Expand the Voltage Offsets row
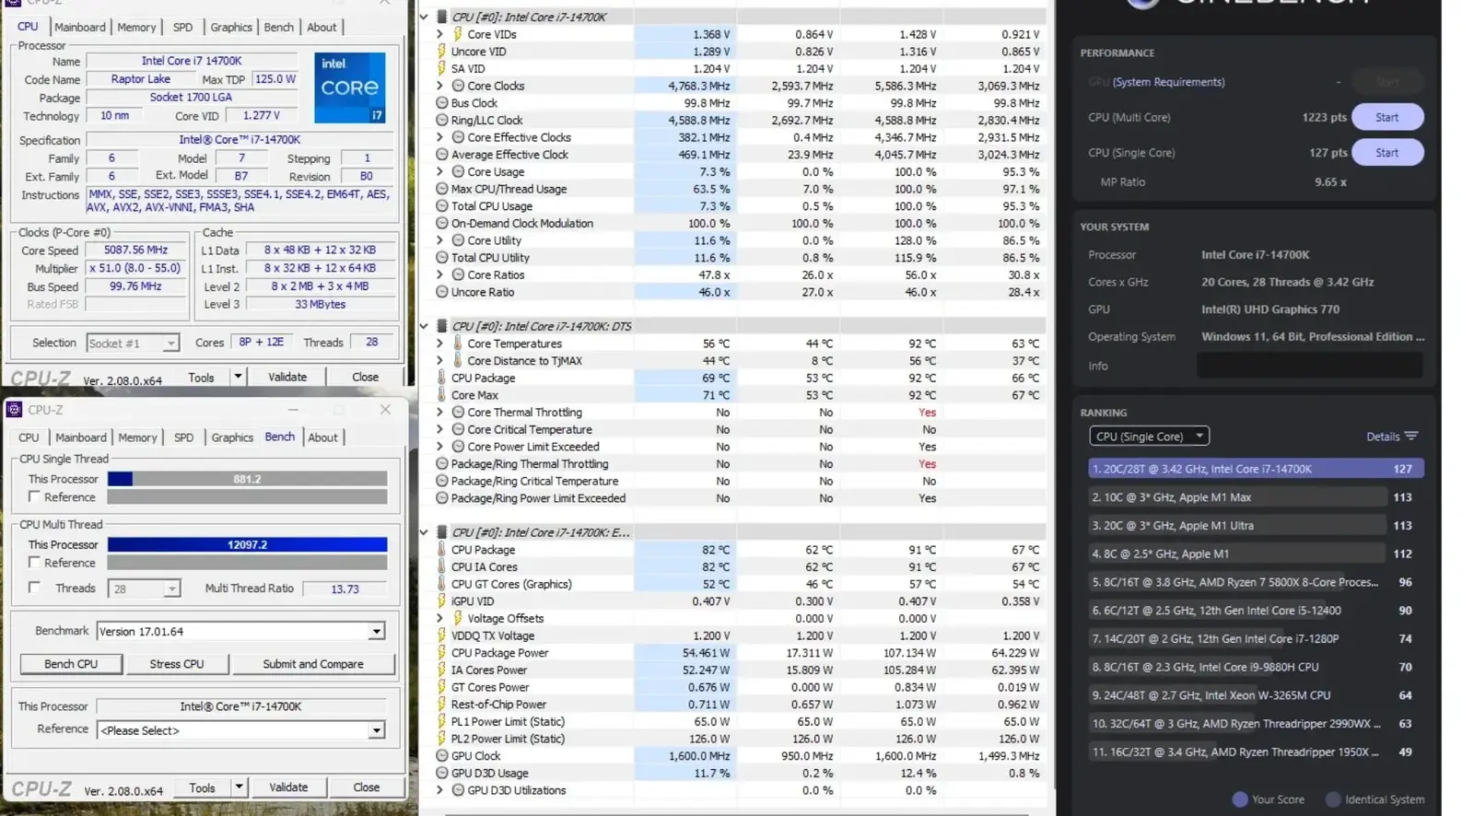This screenshot has width=1474, height=816. click(439, 619)
